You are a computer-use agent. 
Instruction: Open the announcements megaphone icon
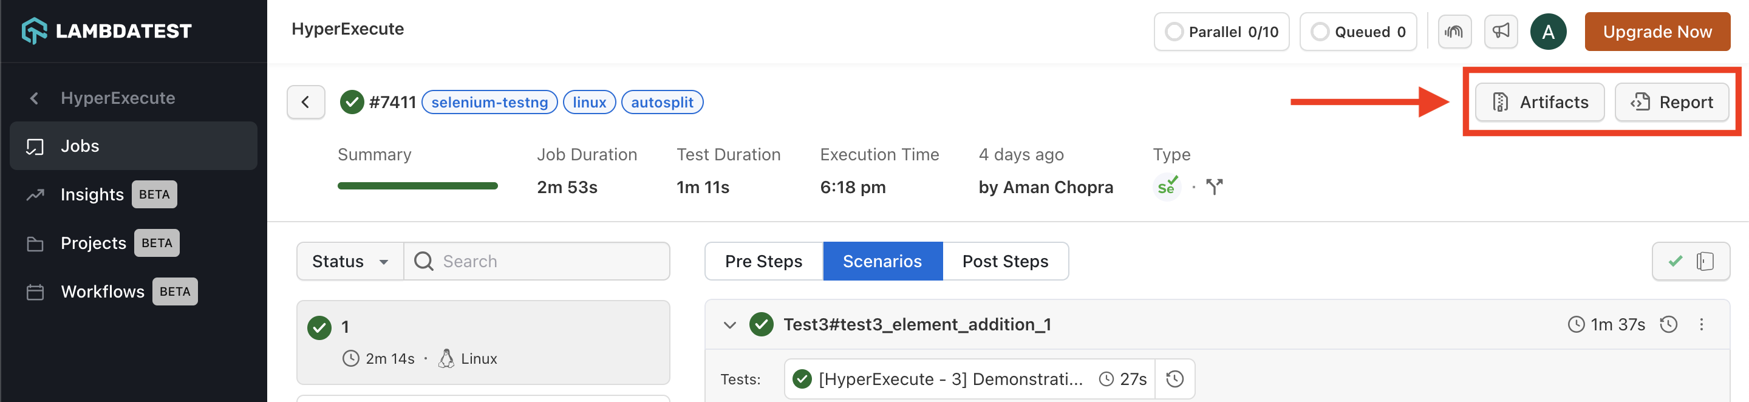1501,32
